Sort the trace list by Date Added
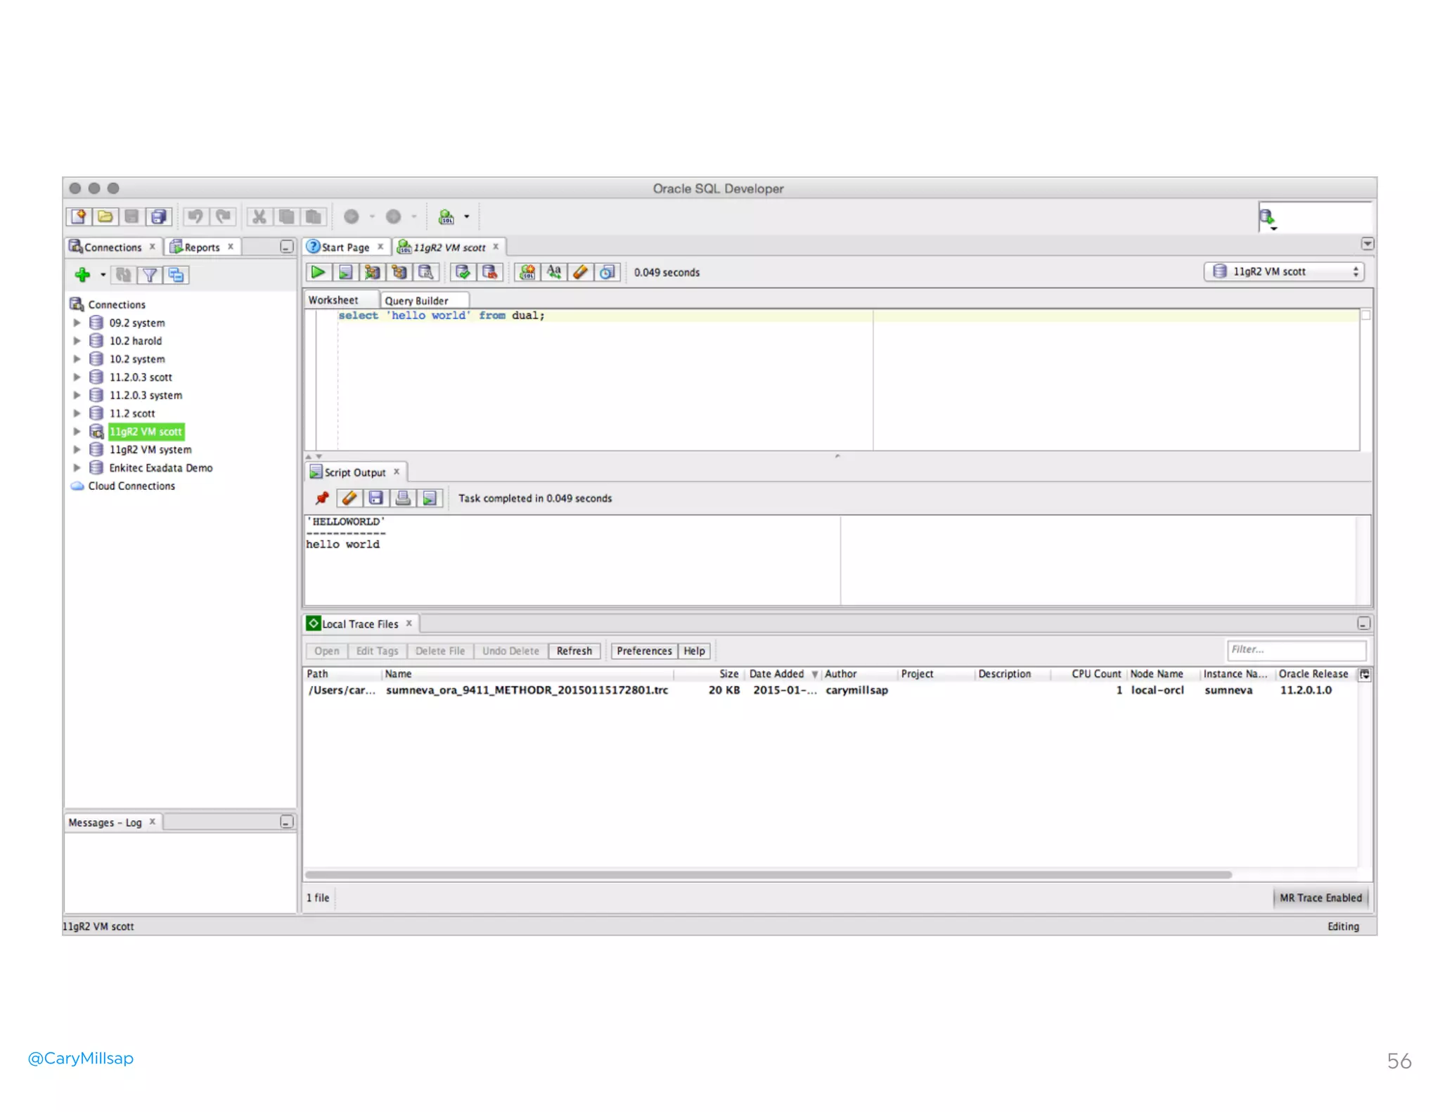 tap(776, 673)
